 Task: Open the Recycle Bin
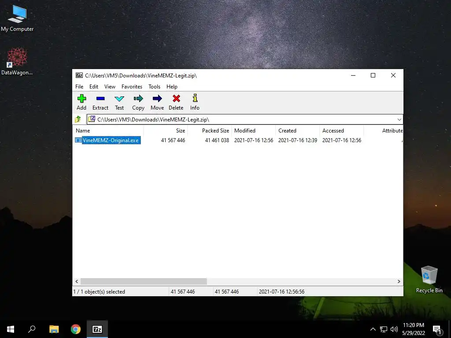click(x=429, y=279)
